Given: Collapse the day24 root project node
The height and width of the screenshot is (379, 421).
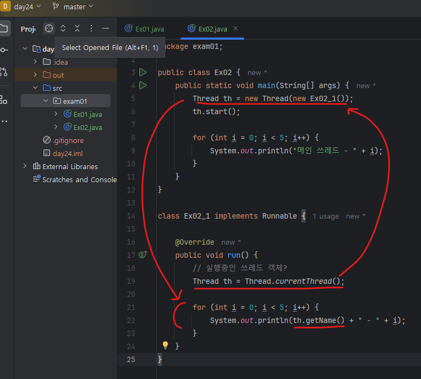Looking at the screenshot, I should (x=25, y=48).
